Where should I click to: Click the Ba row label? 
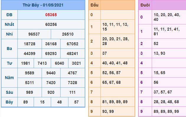pos(9,49)
